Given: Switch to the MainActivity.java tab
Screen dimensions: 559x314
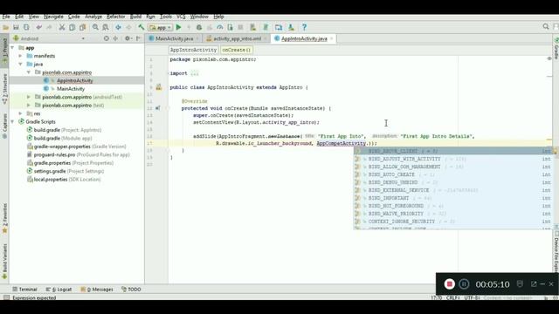Looking at the screenshot, I should (x=174, y=38).
